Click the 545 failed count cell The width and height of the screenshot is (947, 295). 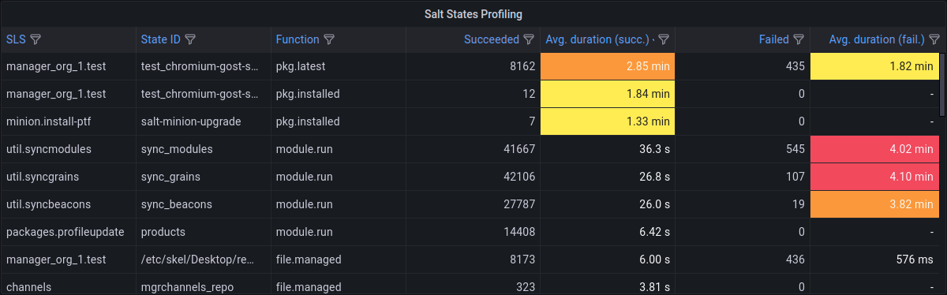point(743,149)
